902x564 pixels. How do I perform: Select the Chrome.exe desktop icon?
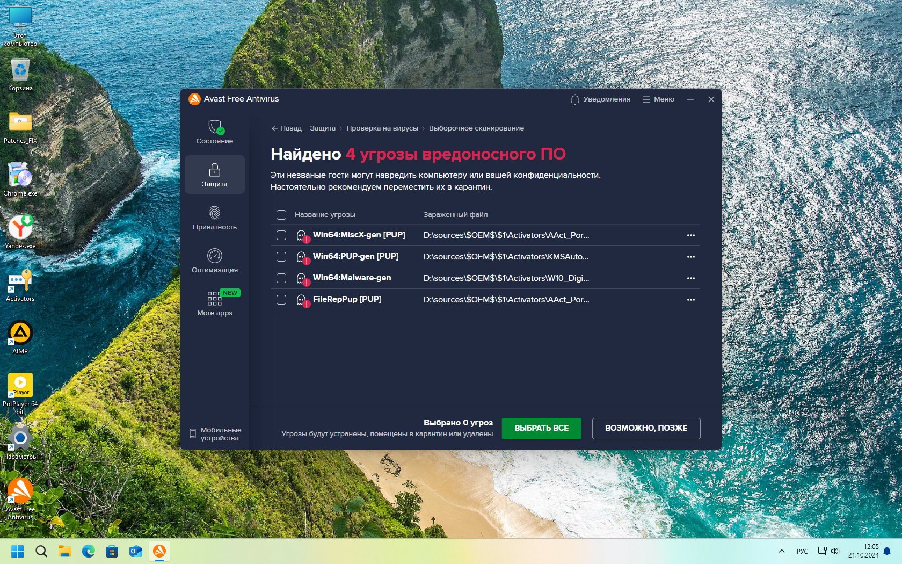click(20, 179)
